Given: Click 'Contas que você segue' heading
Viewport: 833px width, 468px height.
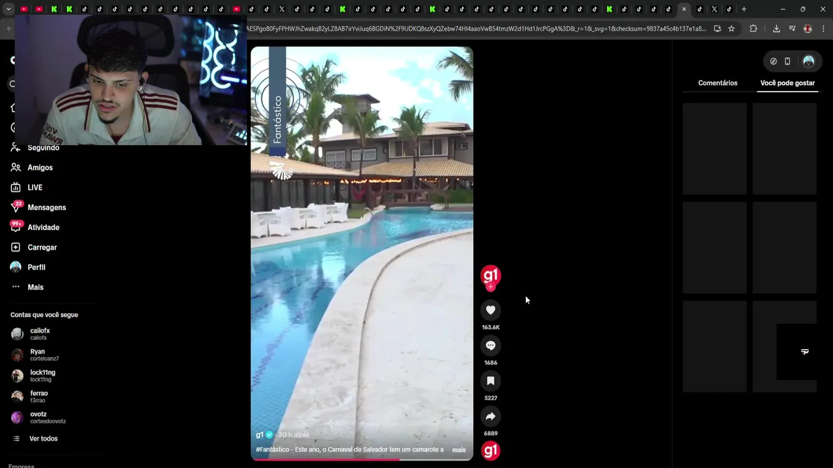Looking at the screenshot, I should pos(44,315).
